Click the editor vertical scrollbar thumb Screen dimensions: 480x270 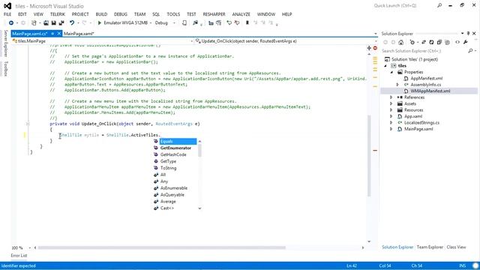(x=369, y=156)
